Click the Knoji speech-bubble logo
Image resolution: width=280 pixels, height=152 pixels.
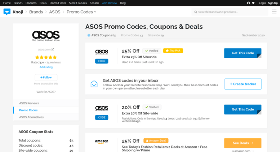coord(7,12)
